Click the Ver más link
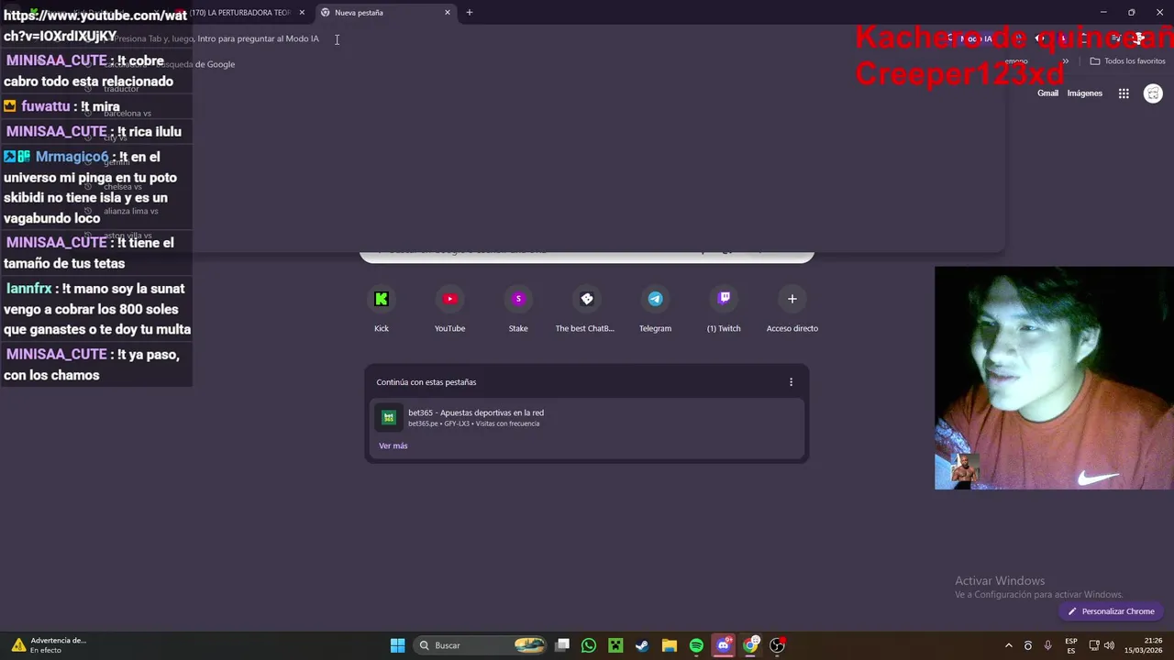 tap(393, 445)
